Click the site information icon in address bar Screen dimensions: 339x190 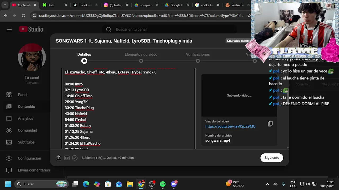pos(34,16)
